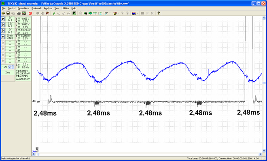This screenshot has height=161, width=267.
Task: Click the cyan zigzag cursor icon
Action: (100, 13)
